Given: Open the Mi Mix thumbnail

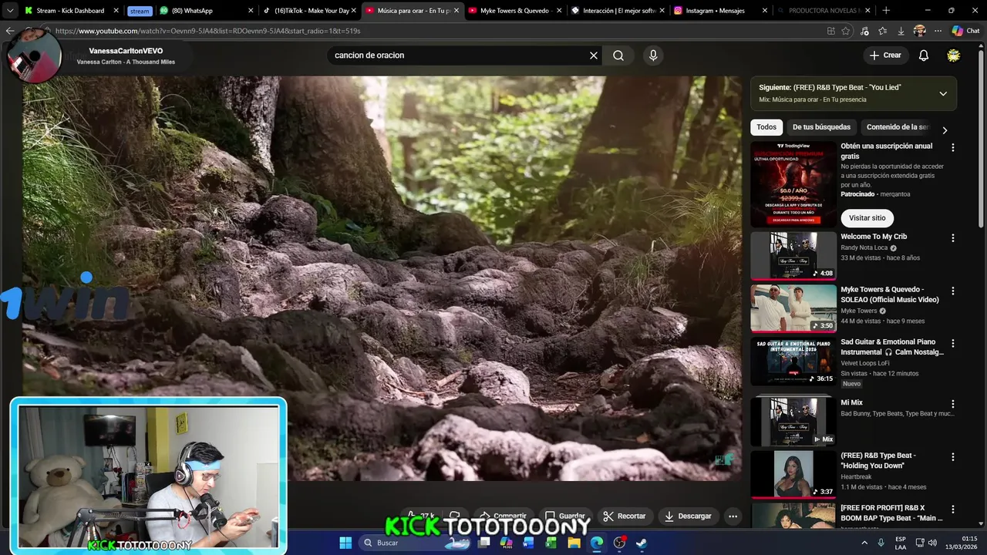Looking at the screenshot, I should [x=793, y=422].
